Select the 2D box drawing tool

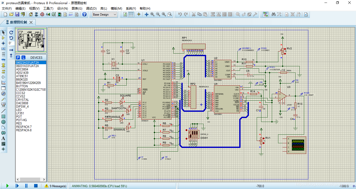pyautogui.click(x=3, y=116)
